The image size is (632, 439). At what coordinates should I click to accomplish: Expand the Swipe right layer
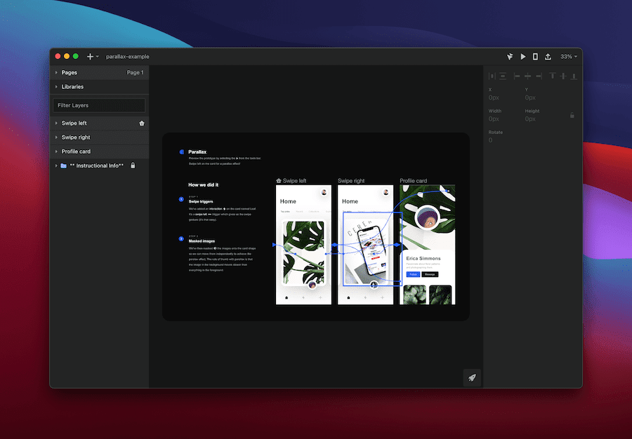tap(56, 137)
